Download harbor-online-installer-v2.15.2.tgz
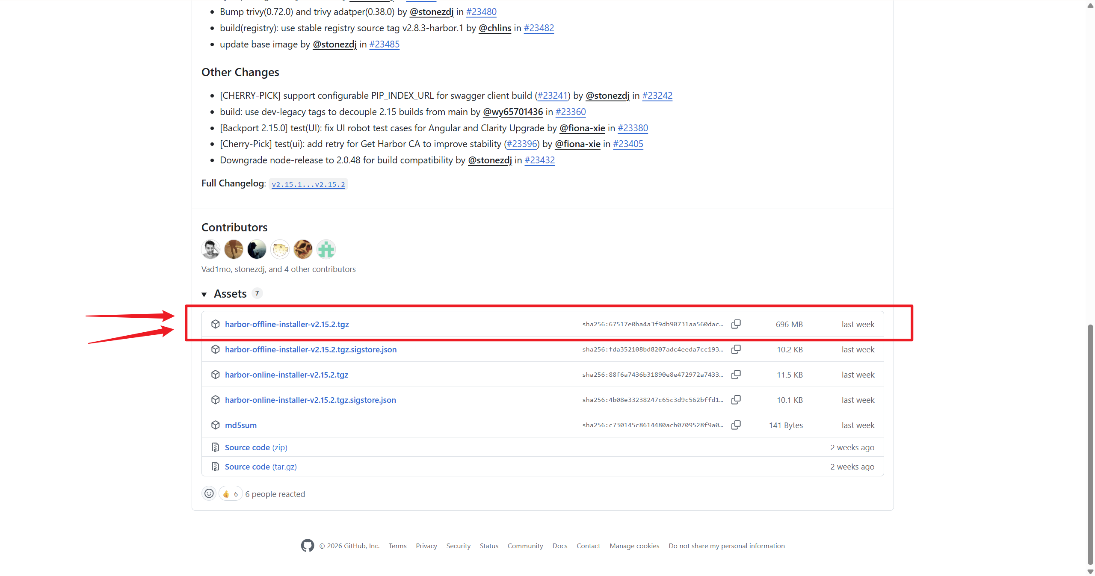Screen dimensions: 1095x576 (x=287, y=375)
